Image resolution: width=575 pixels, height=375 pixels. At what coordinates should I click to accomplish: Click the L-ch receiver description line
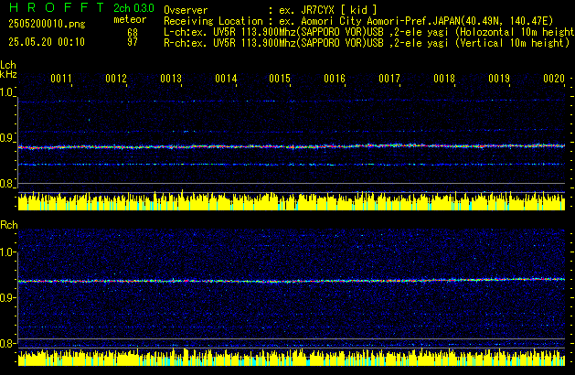pos(369,32)
